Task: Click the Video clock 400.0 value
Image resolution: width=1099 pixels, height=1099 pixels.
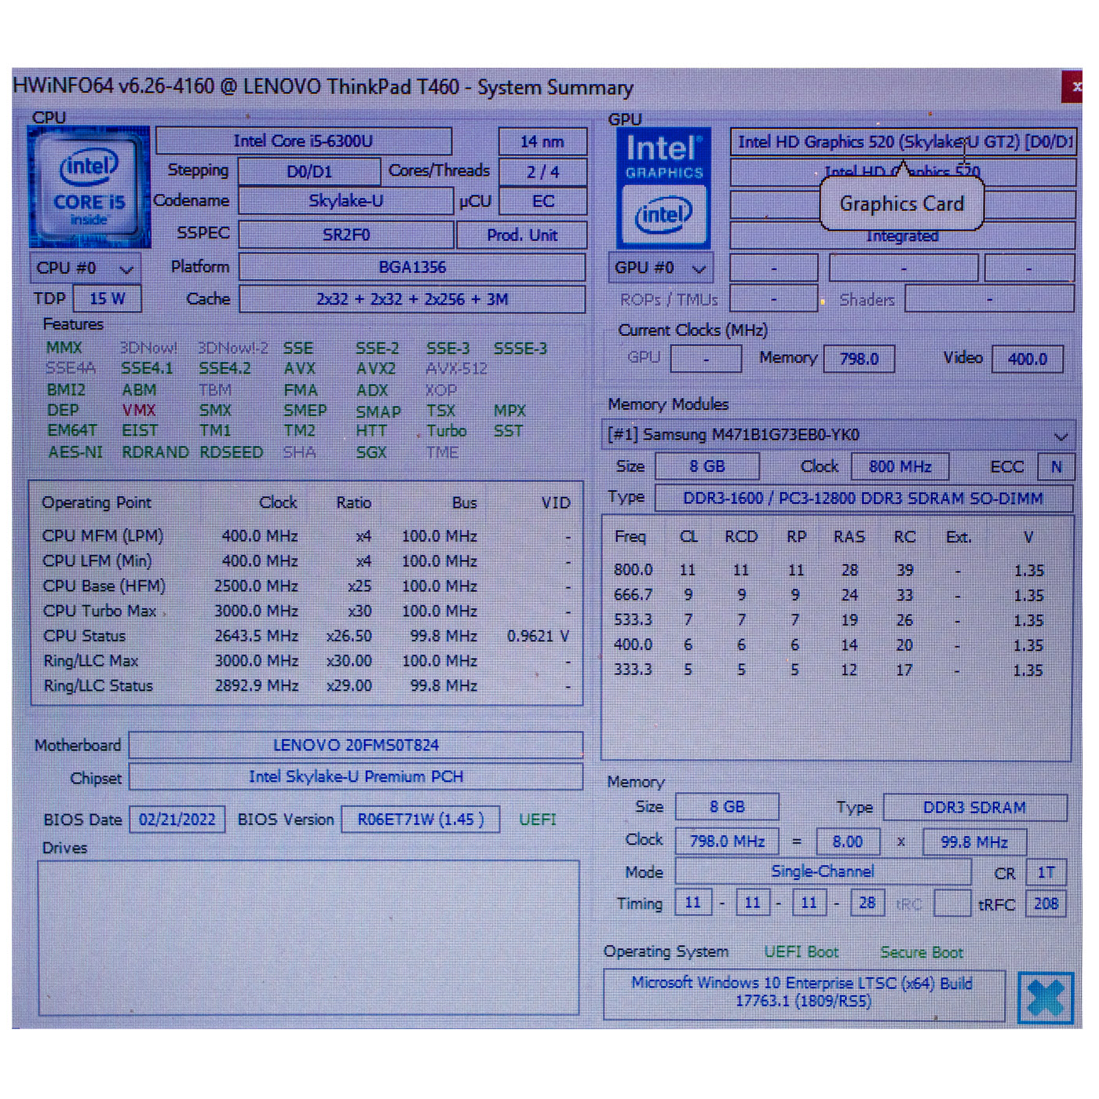Action: point(1028,359)
